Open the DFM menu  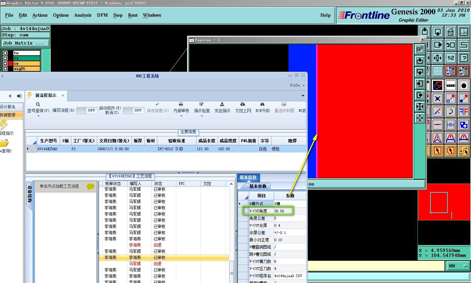102,15
